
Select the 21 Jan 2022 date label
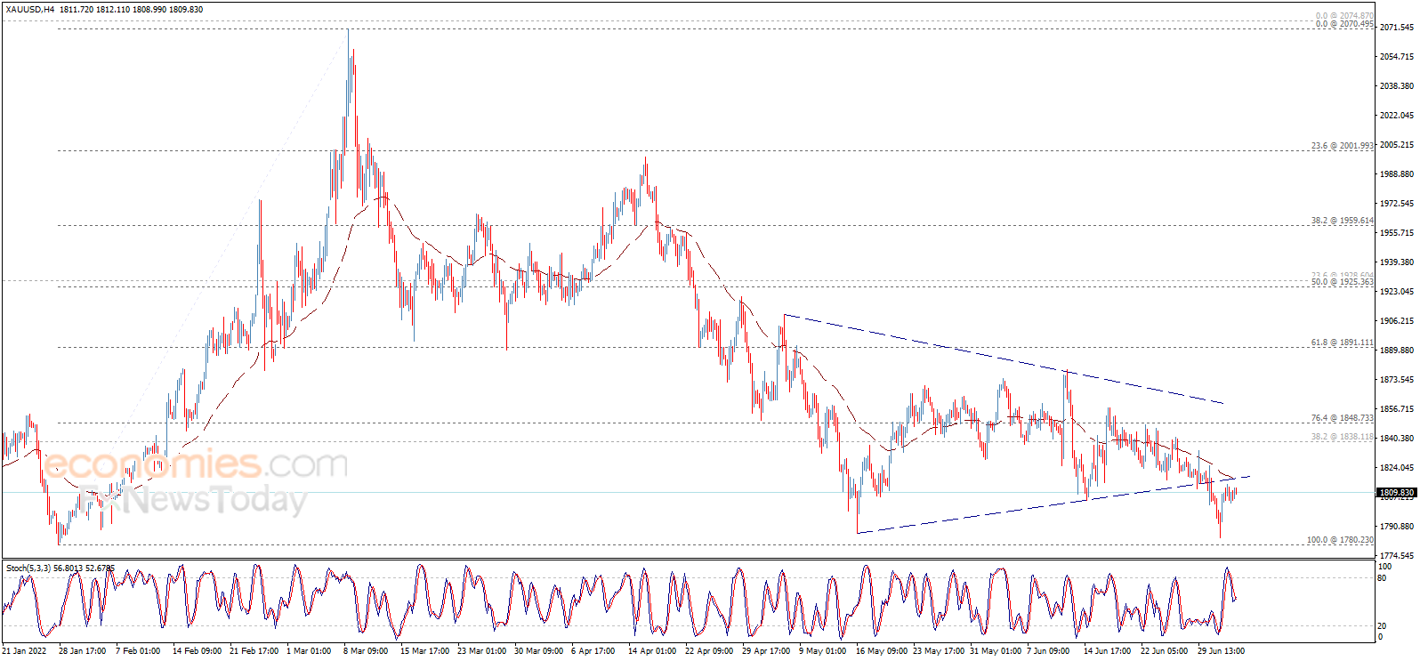click(x=24, y=651)
